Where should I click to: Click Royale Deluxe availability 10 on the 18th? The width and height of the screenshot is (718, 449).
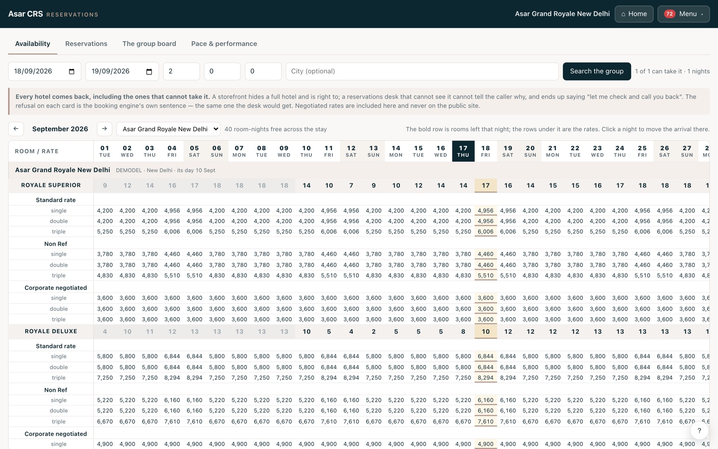pyautogui.click(x=486, y=331)
